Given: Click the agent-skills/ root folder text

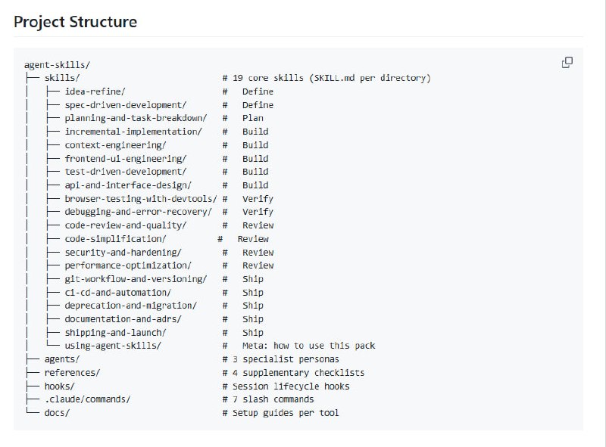Looking at the screenshot, I should (x=58, y=65).
